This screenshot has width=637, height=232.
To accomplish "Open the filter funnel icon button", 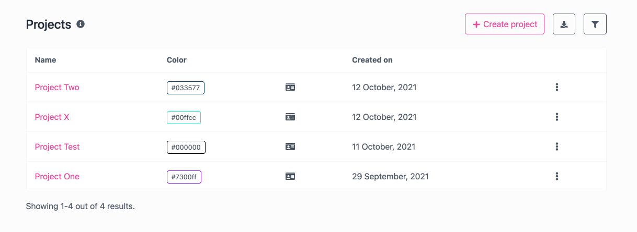I will pyautogui.click(x=595, y=24).
